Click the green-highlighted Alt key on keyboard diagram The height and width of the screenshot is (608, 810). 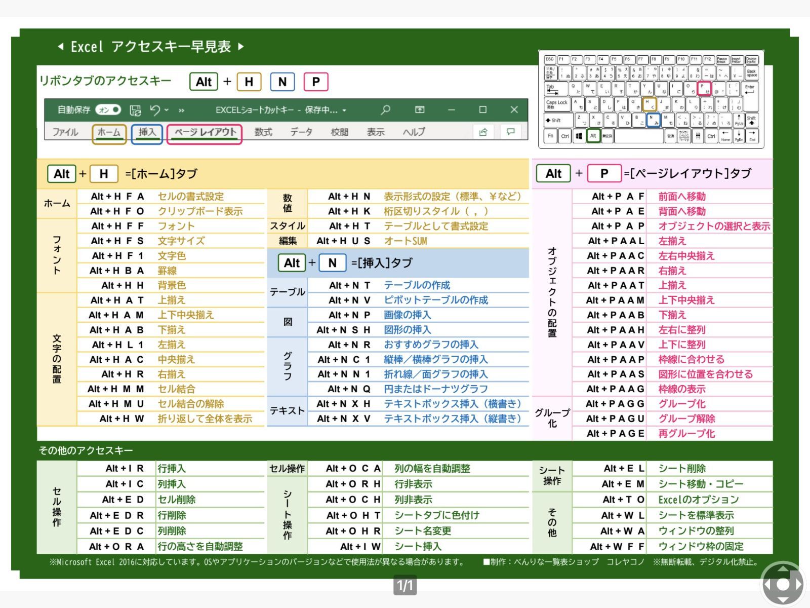coord(593,136)
